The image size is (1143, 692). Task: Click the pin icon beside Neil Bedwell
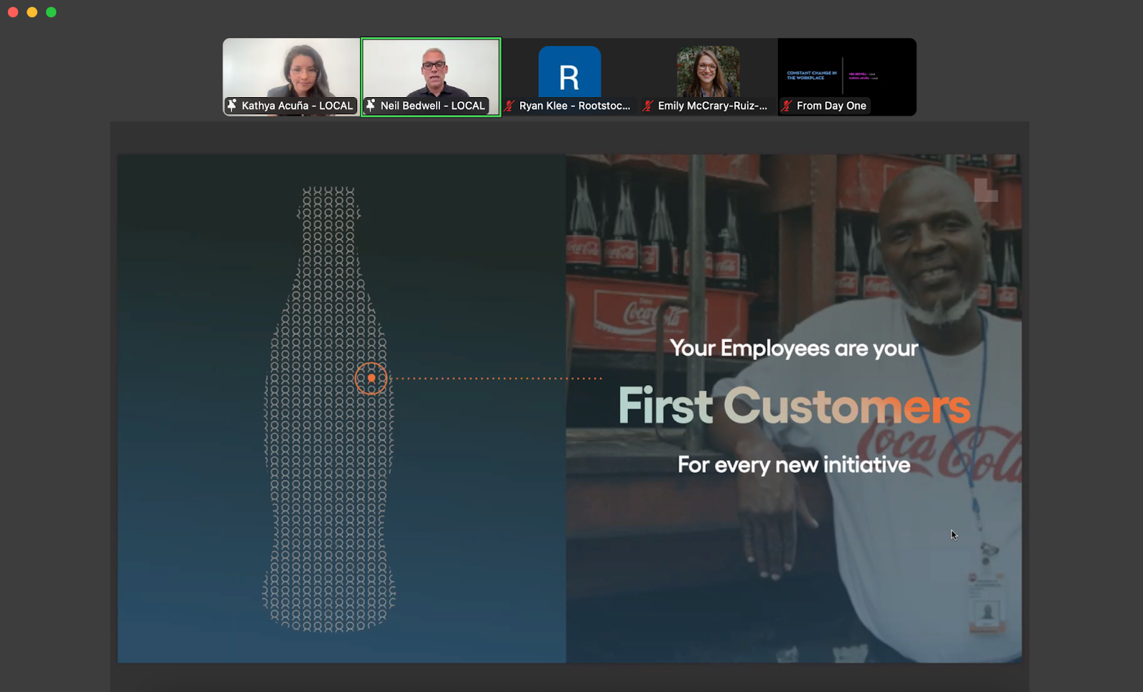coord(371,106)
